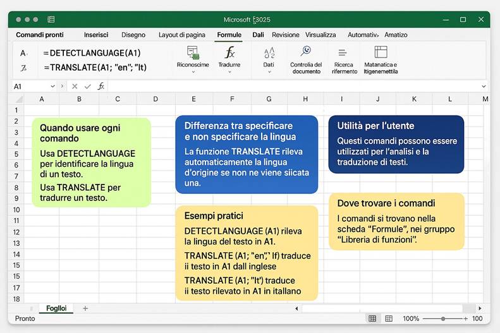Viewport: 500px width, 333px height.
Task: Open the Amatizo tab
Action: click(x=396, y=35)
